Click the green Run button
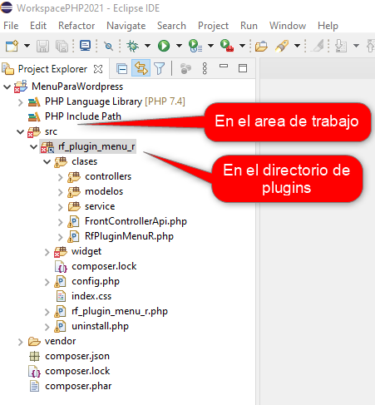This screenshot has height=405, width=375. (164, 46)
